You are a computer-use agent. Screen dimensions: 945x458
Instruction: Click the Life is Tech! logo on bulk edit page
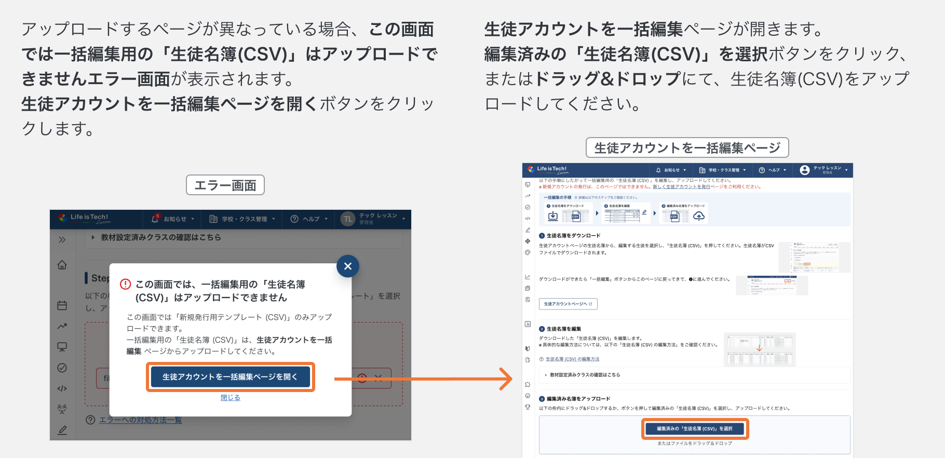click(547, 170)
